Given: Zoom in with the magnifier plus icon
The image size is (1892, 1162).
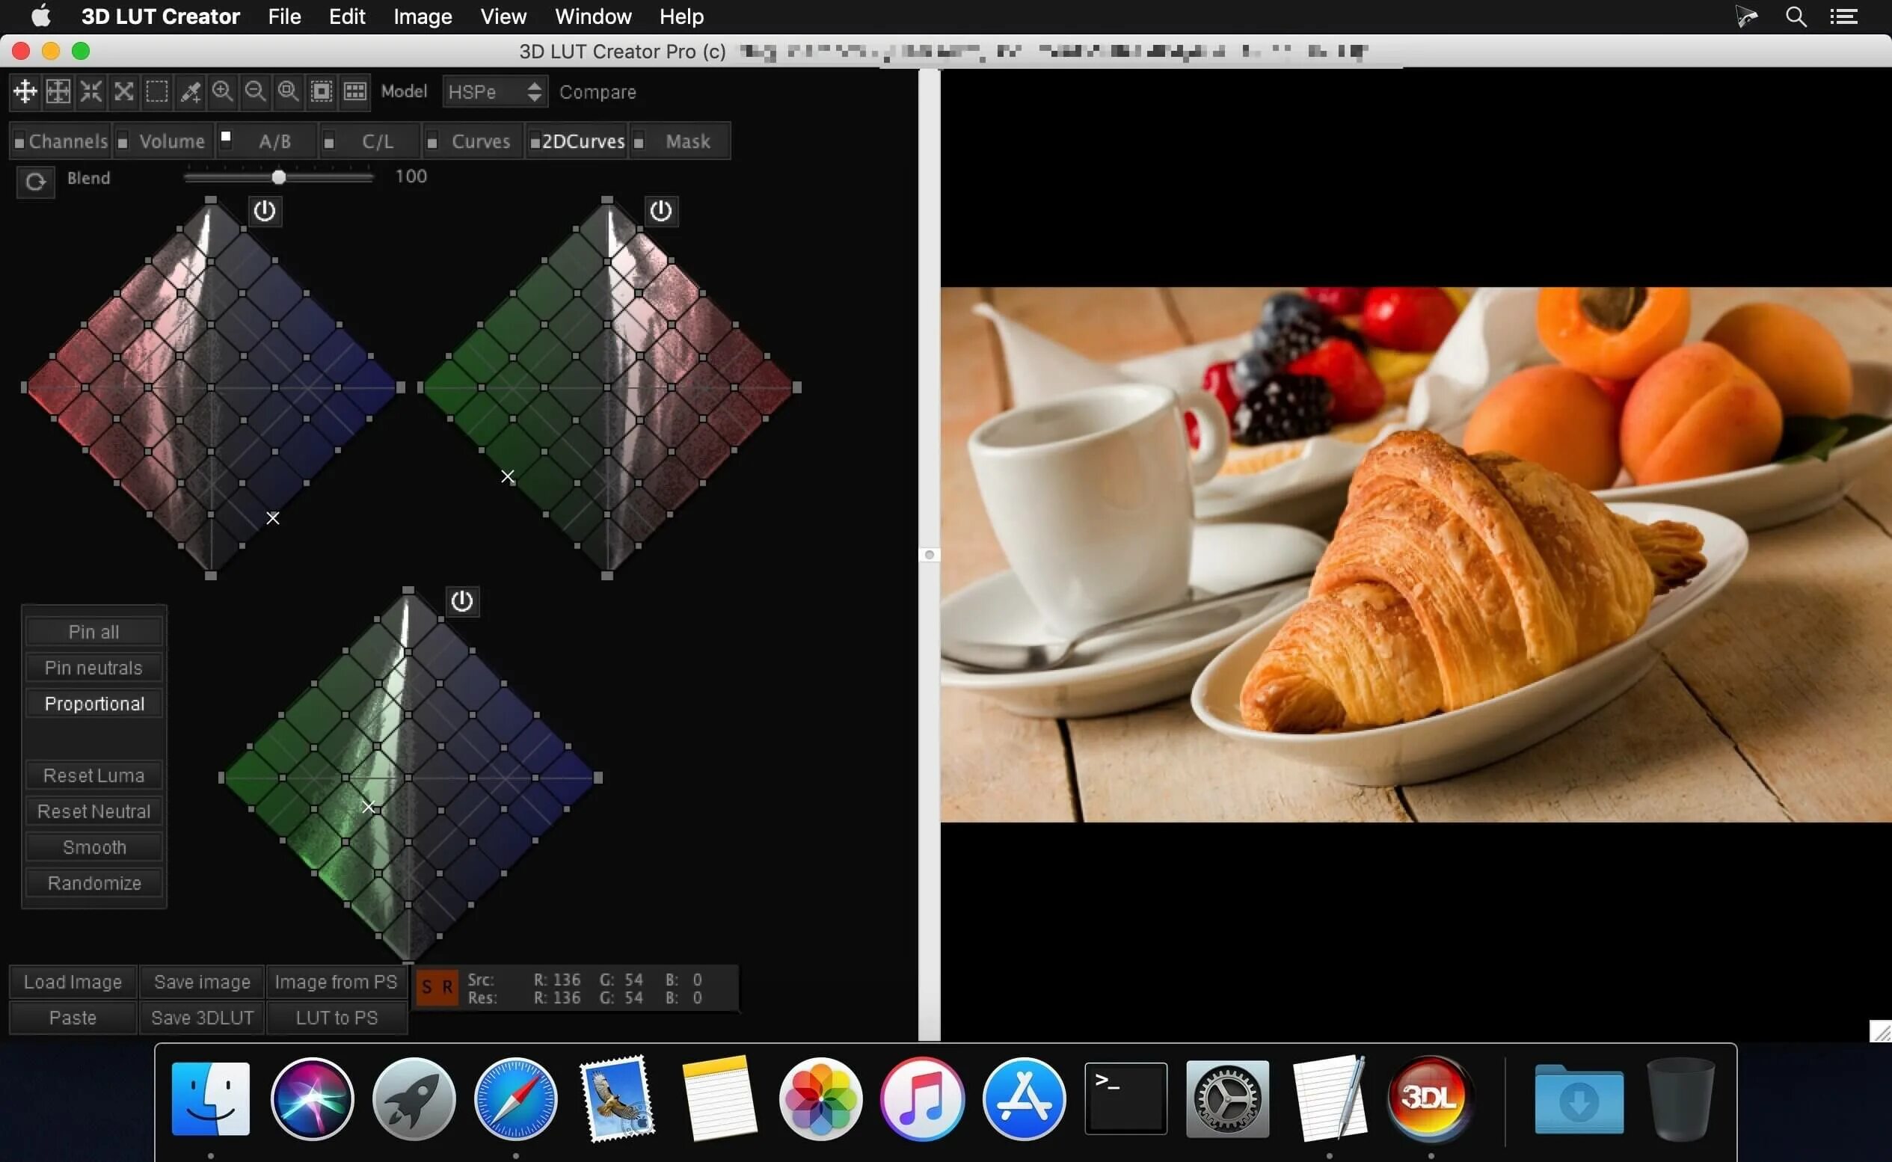Looking at the screenshot, I should (x=223, y=90).
